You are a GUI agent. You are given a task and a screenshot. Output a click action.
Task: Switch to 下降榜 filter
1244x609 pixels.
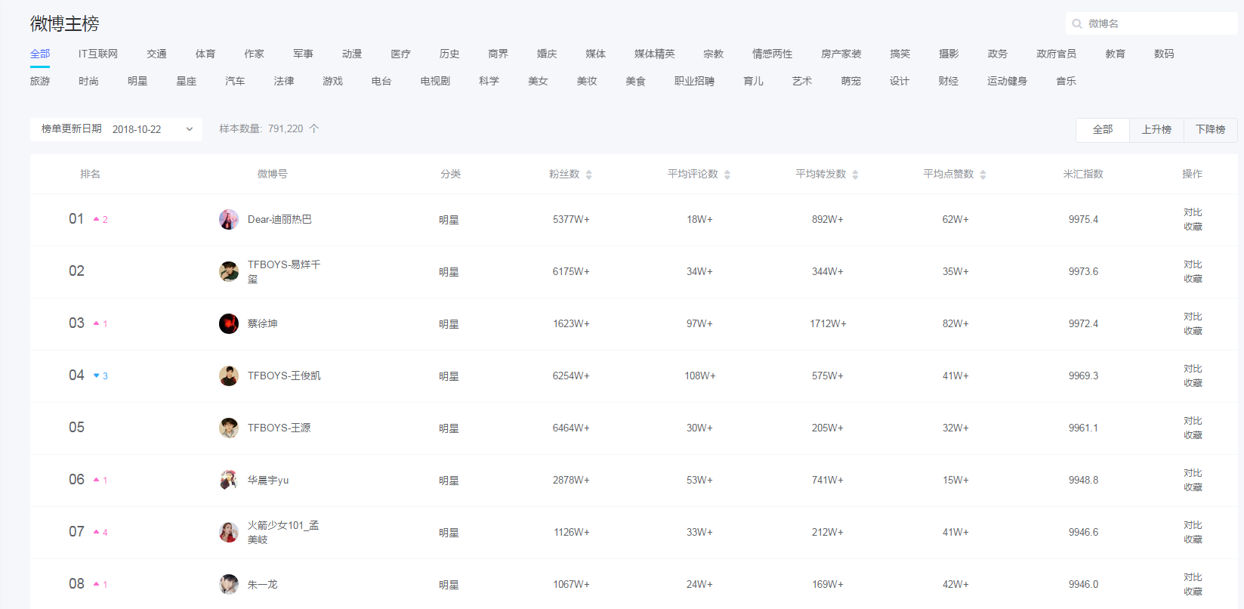click(x=1210, y=130)
